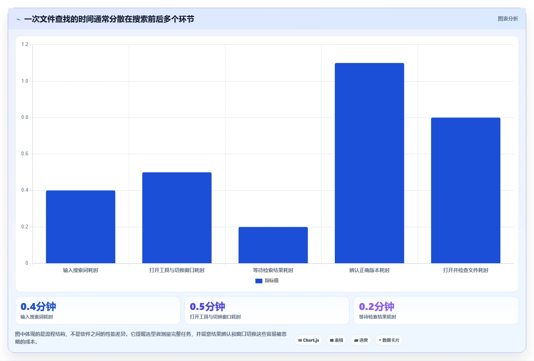Screen dimensions: 534x361
Task: Open the 0.5分钟 data card
Action: 267,310
